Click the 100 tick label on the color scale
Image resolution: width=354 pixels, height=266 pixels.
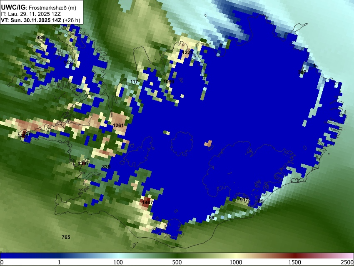tap(118, 262)
